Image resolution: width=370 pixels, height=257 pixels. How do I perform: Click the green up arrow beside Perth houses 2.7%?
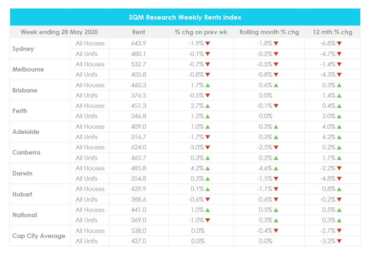click(x=208, y=106)
